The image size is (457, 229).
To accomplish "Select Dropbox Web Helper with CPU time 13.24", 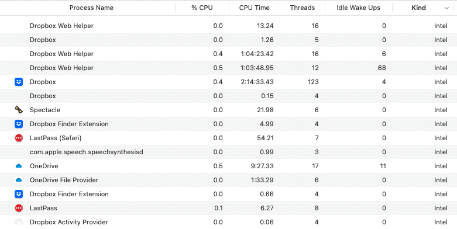I will 228,26.
